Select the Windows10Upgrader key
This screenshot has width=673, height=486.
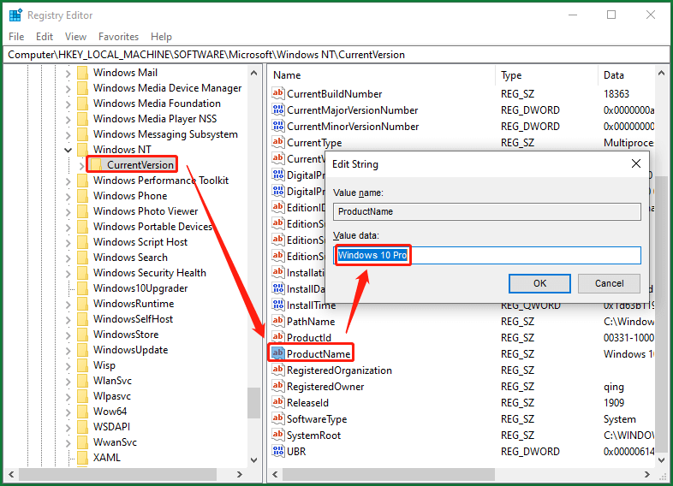[x=140, y=288]
